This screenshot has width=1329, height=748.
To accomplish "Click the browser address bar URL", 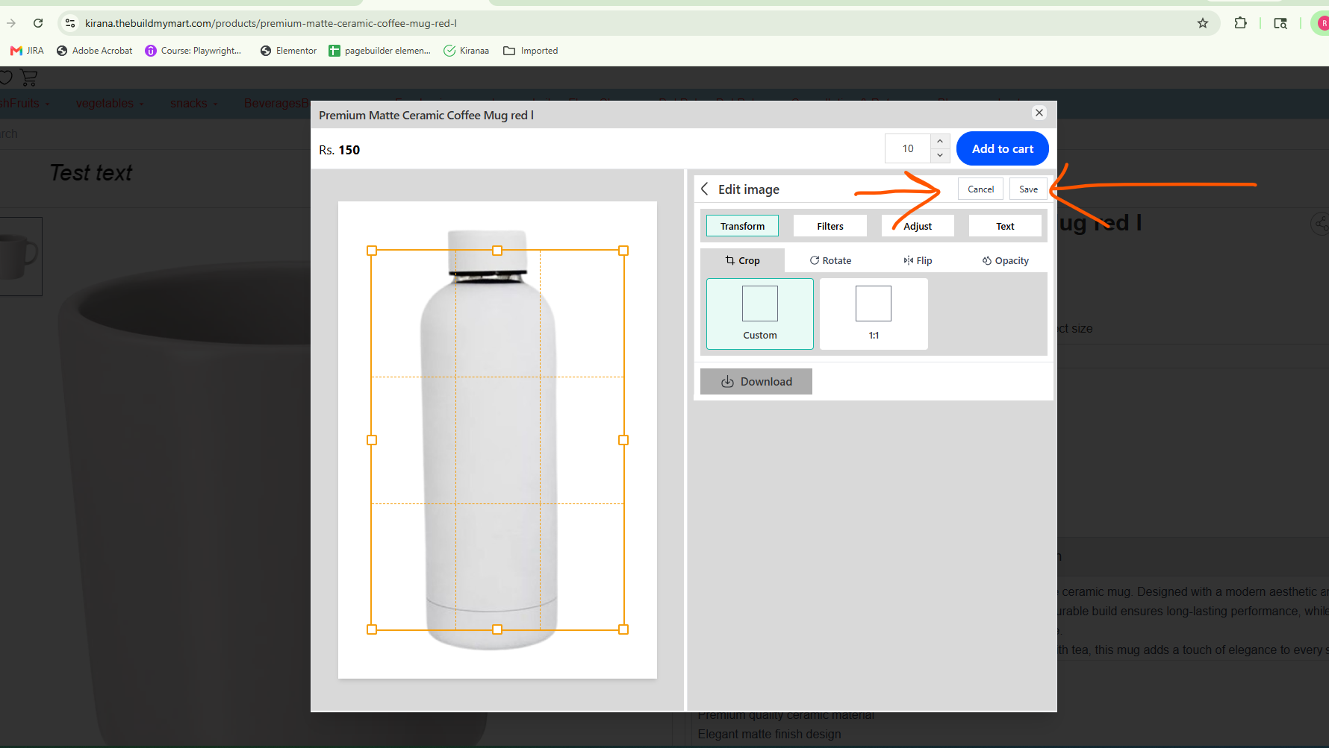I will click(271, 23).
